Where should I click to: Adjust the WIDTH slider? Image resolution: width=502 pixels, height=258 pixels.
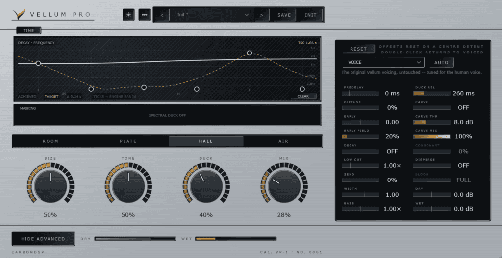(x=360, y=195)
